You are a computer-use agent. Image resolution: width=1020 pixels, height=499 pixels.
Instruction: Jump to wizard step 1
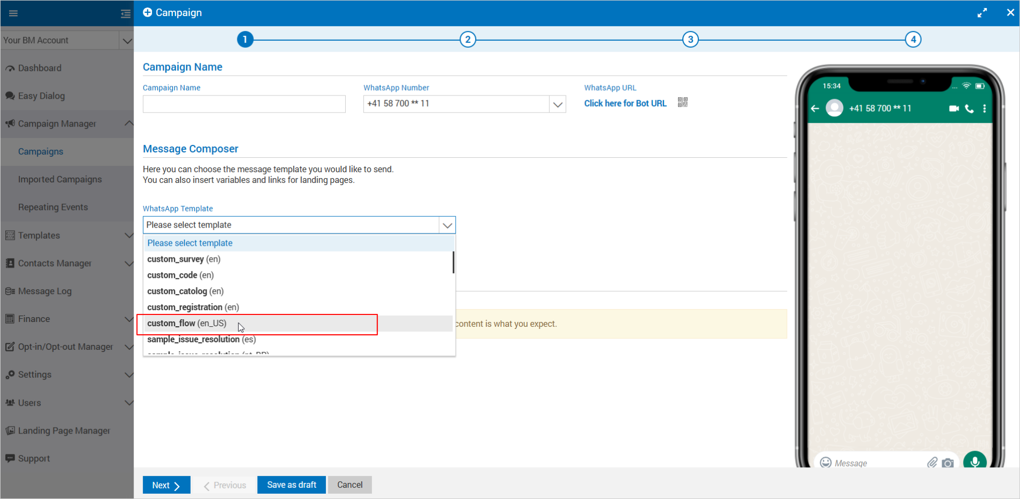coord(245,40)
